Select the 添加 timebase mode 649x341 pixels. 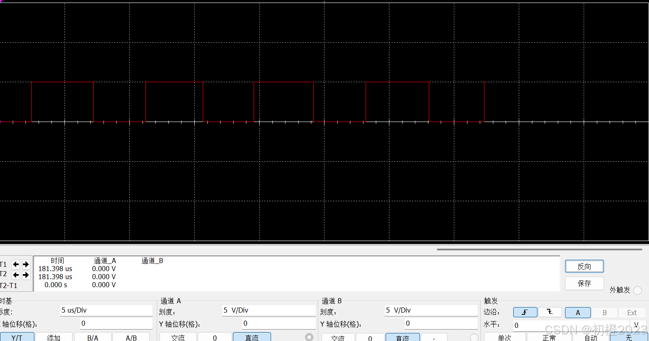click(53, 337)
